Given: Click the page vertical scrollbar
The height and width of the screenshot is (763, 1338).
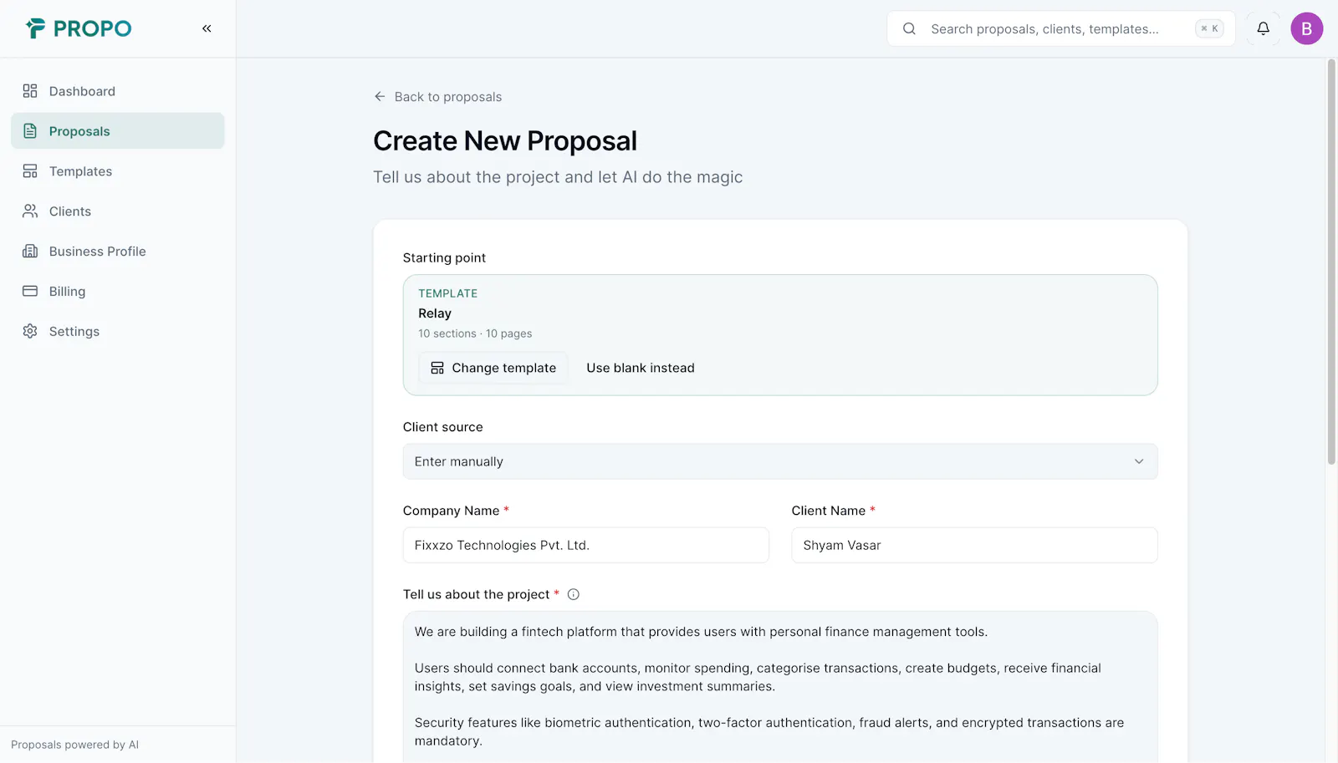Looking at the screenshot, I should (1331, 262).
